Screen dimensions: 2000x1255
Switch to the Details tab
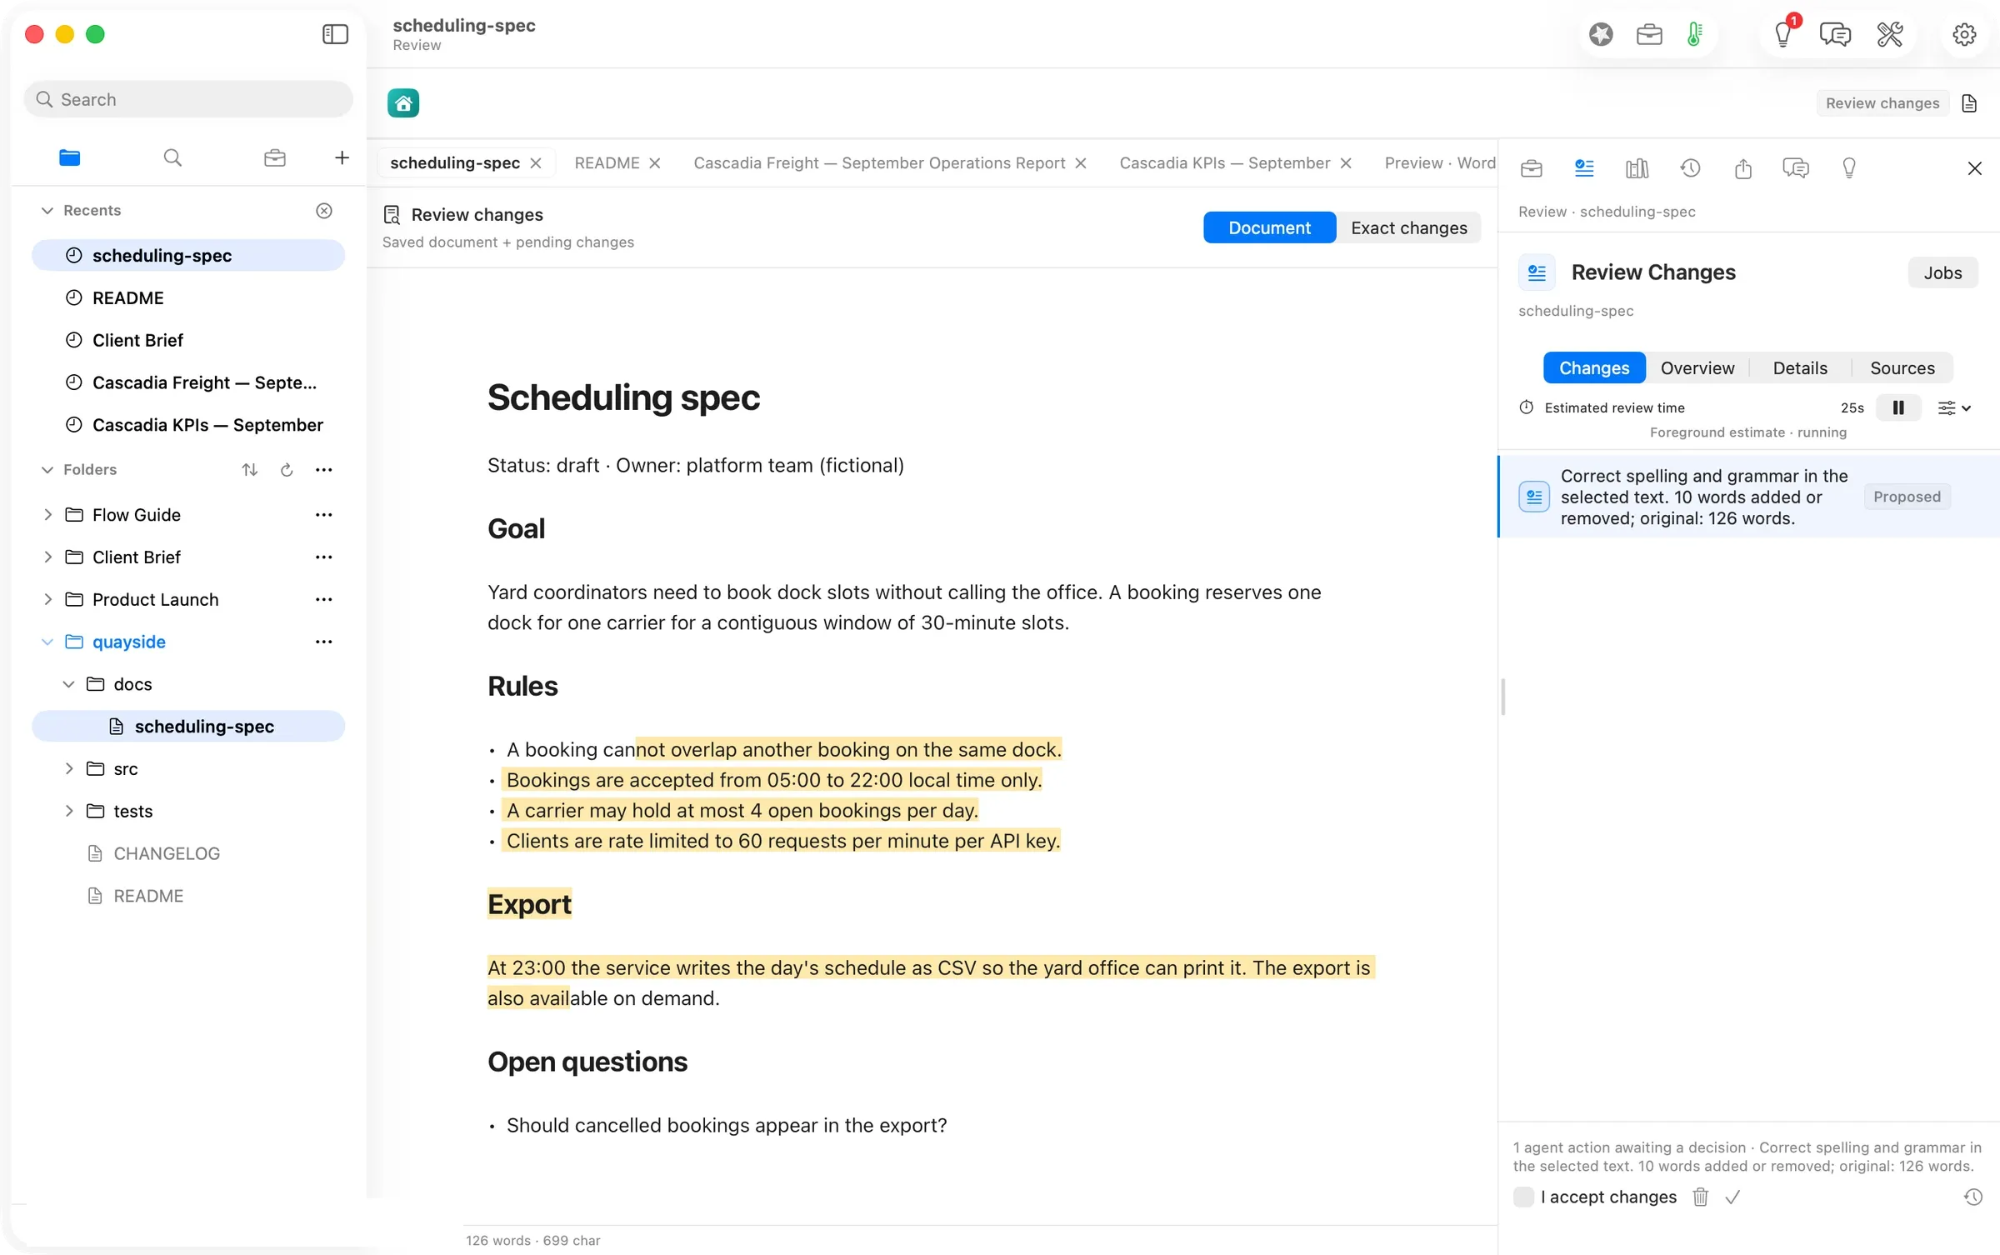tap(1799, 367)
